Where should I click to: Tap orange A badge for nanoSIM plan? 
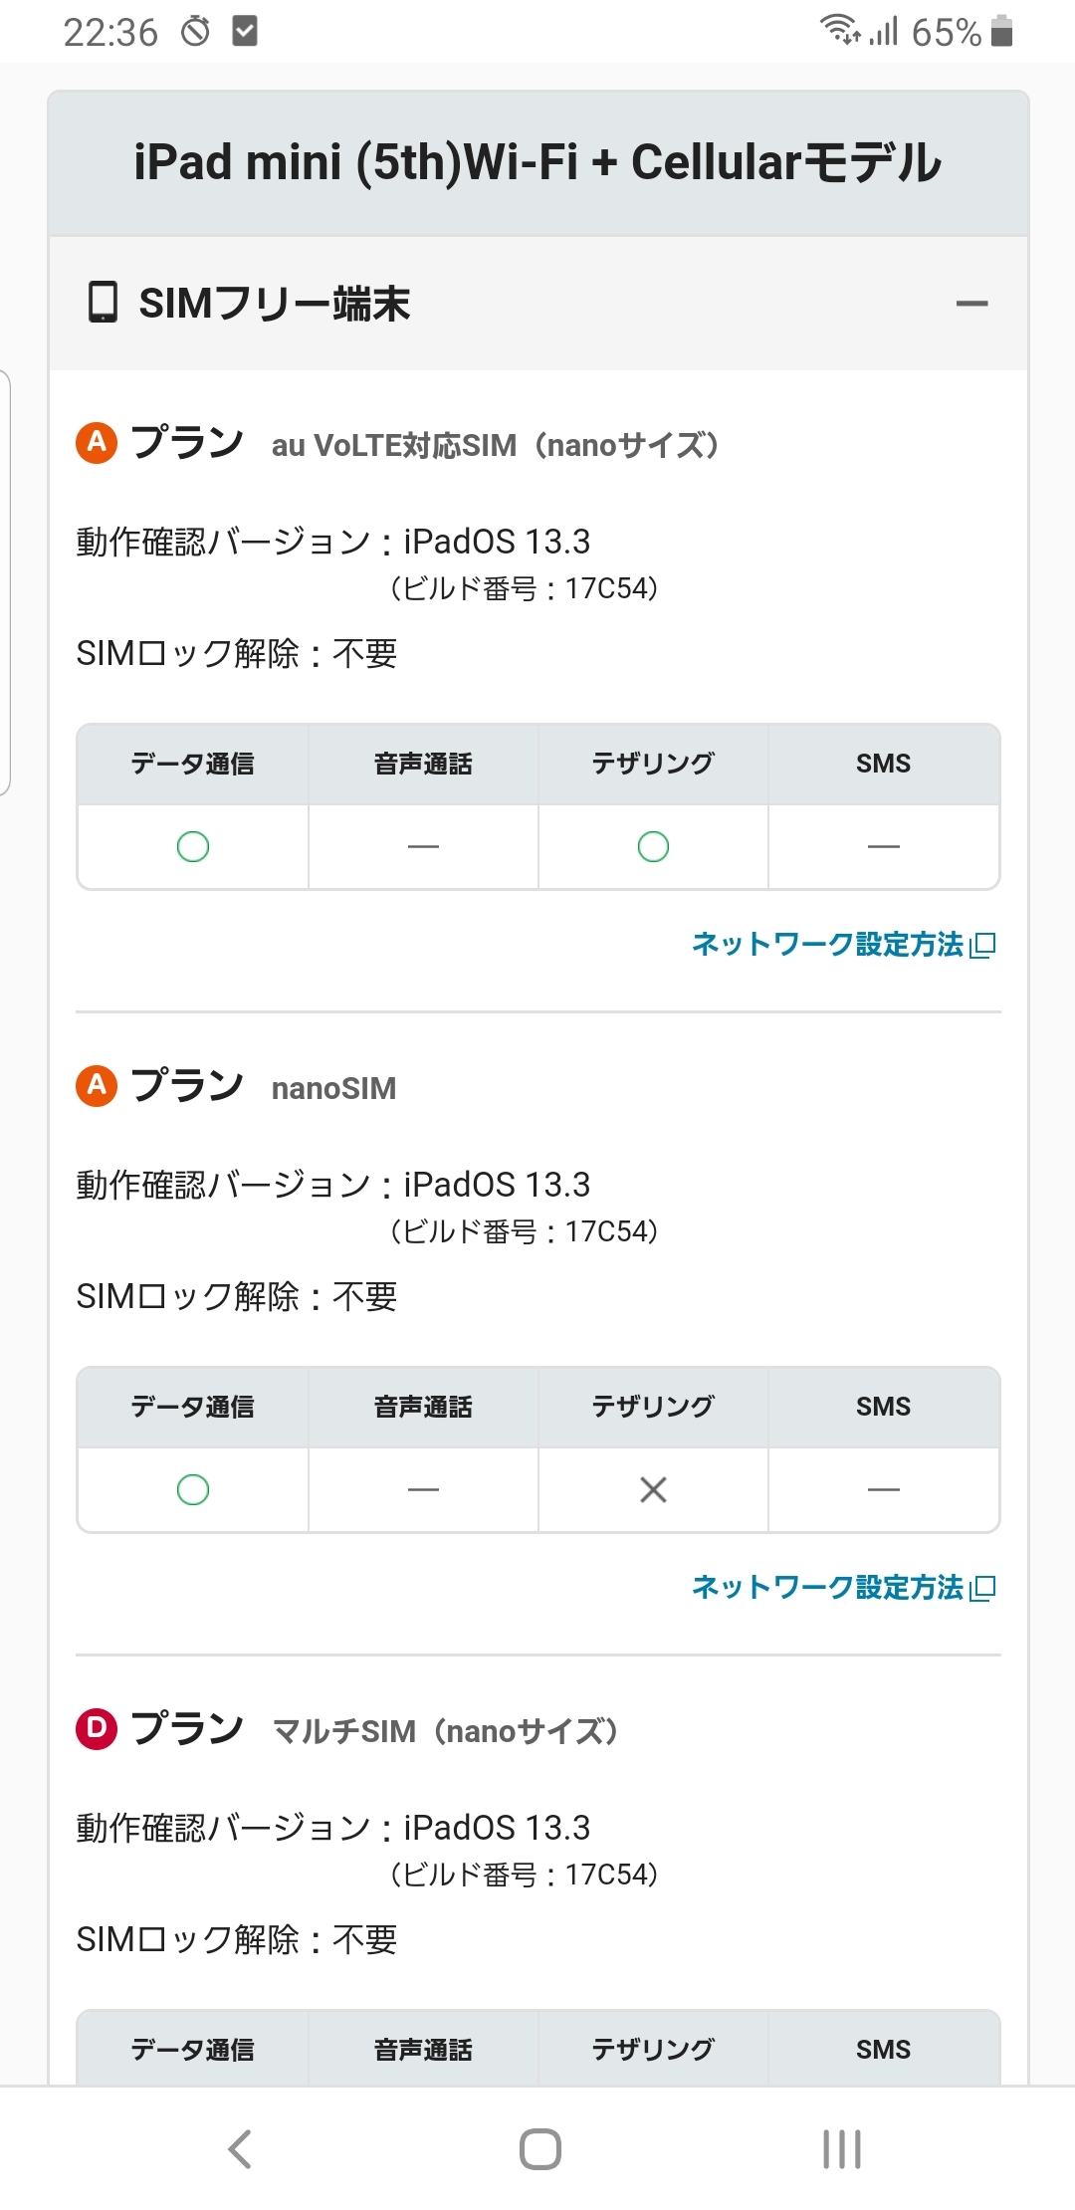click(x=97, y=1085)
